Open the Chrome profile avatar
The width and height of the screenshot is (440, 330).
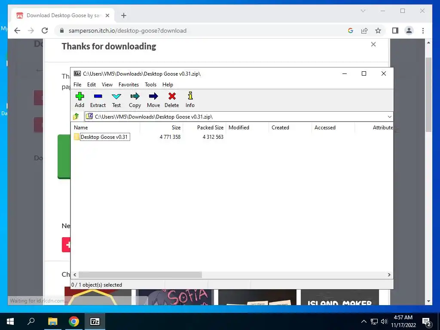click(409, 31)
